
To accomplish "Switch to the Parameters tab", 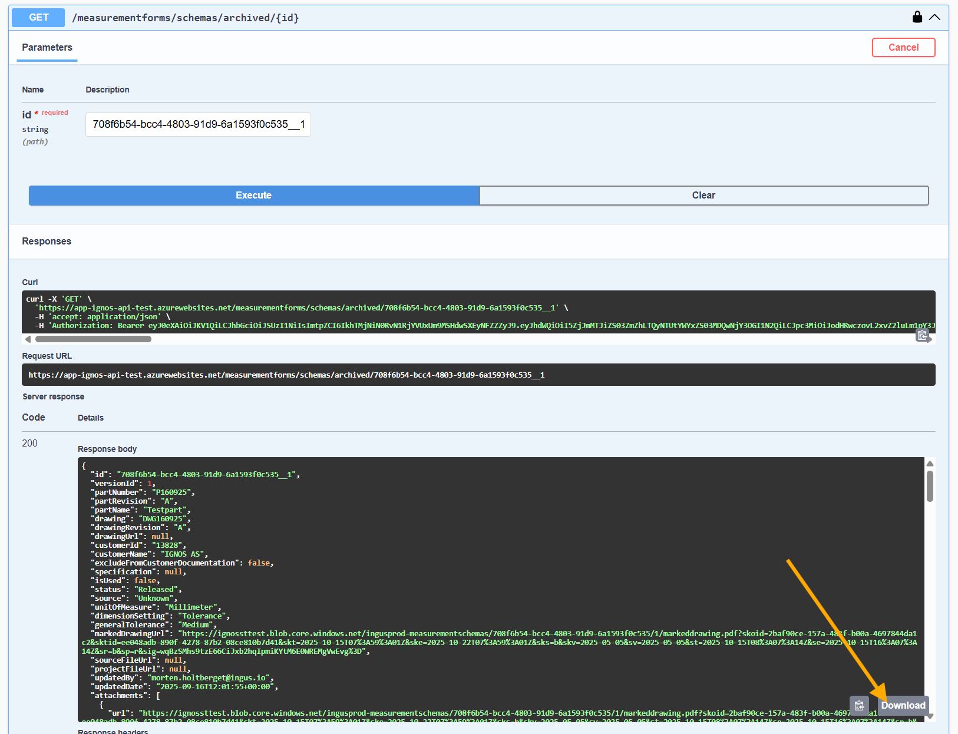I will click(47, 47).
